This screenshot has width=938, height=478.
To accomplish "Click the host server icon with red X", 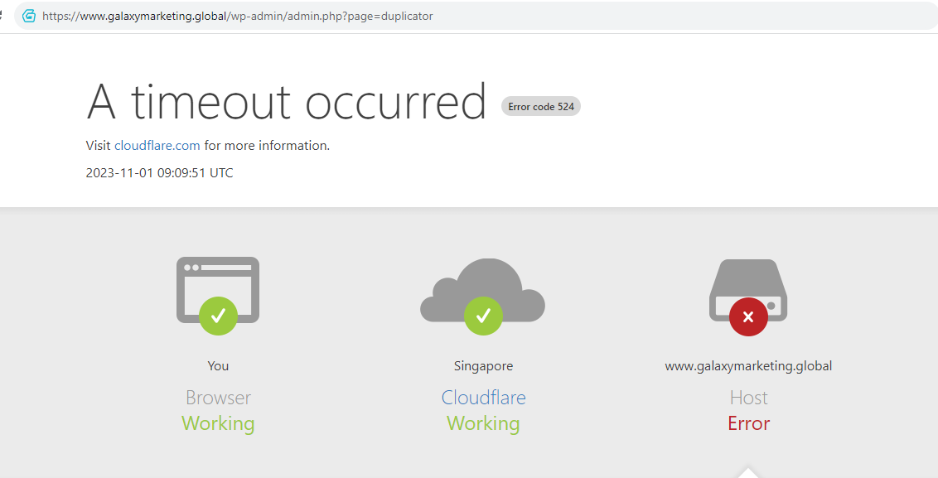I will point(748,297).
